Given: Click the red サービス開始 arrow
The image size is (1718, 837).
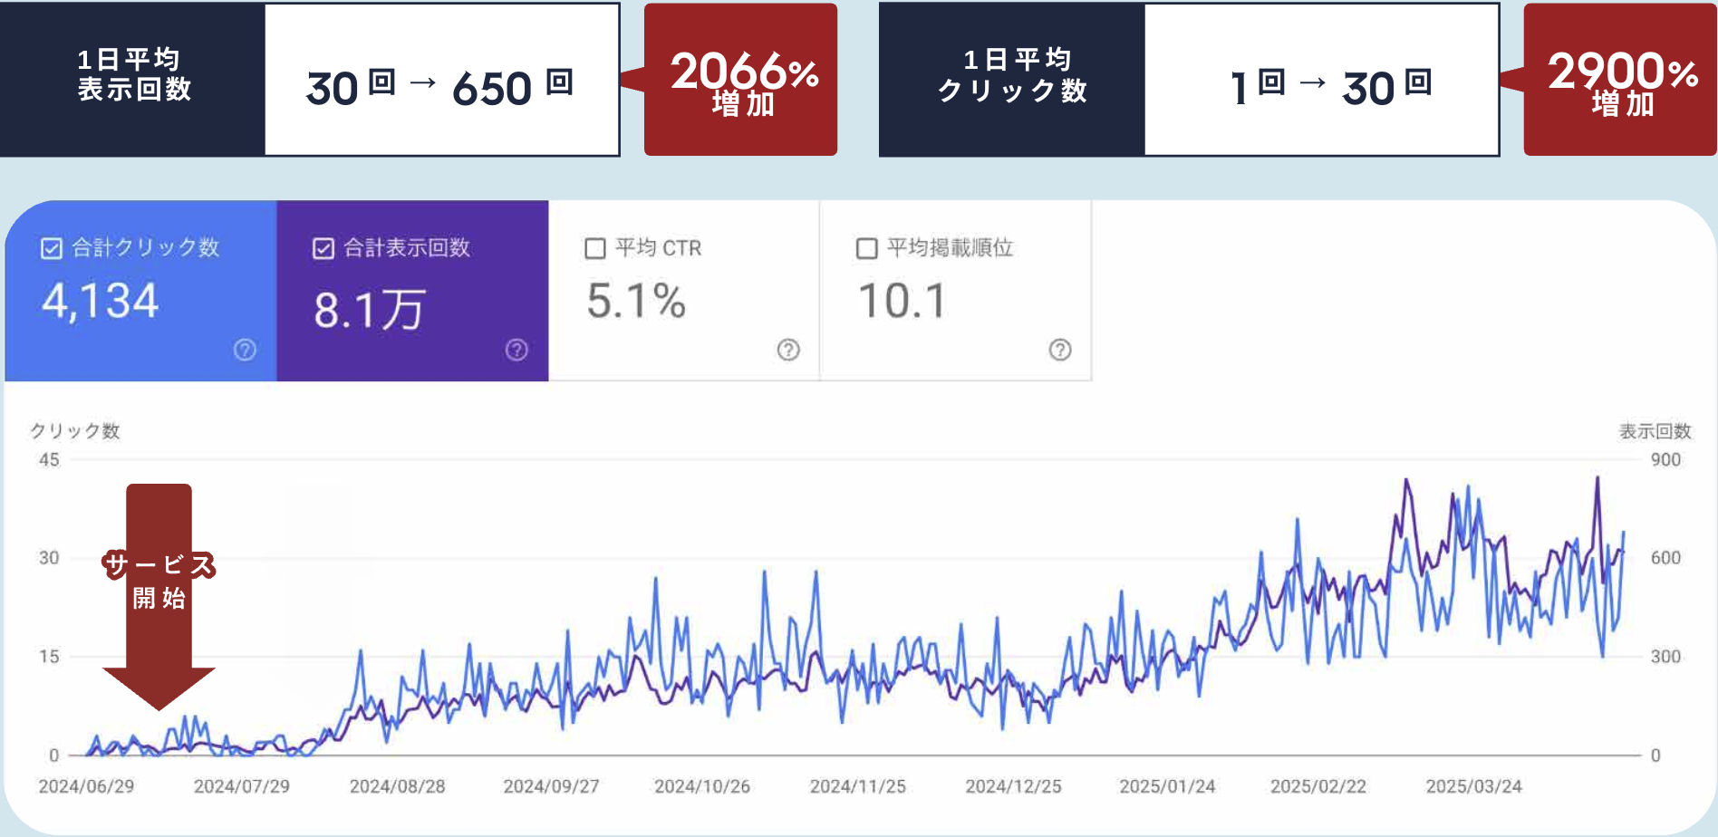Looking at the screenshot, I should coord(159,596).
